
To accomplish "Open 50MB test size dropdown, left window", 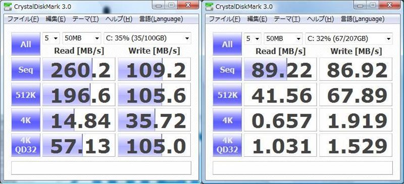I will [x=82, y=38].
